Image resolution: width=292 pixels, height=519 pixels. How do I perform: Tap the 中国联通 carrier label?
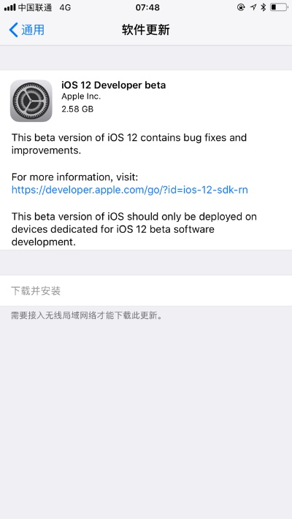35,7
